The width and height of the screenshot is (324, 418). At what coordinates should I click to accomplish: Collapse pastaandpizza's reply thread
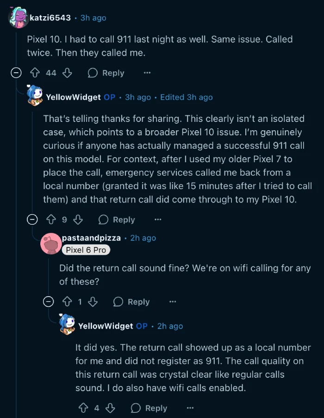[x=48, y=302]
